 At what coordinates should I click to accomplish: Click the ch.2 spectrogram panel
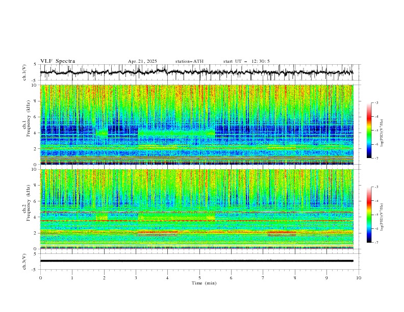[x=196, y=209]
